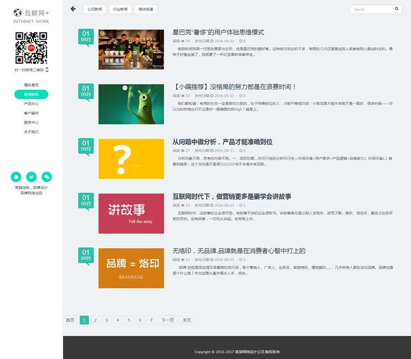The height and width of the screenshot is (359, 411).
Task: Open article 没格局的努力都是在浪费时间
Action: coord(235,87)
